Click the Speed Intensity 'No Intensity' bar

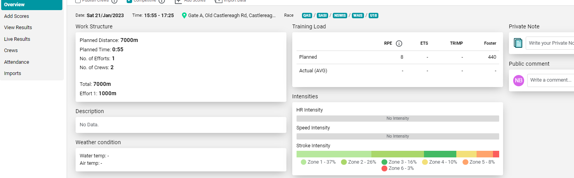(x=397, y=136)
